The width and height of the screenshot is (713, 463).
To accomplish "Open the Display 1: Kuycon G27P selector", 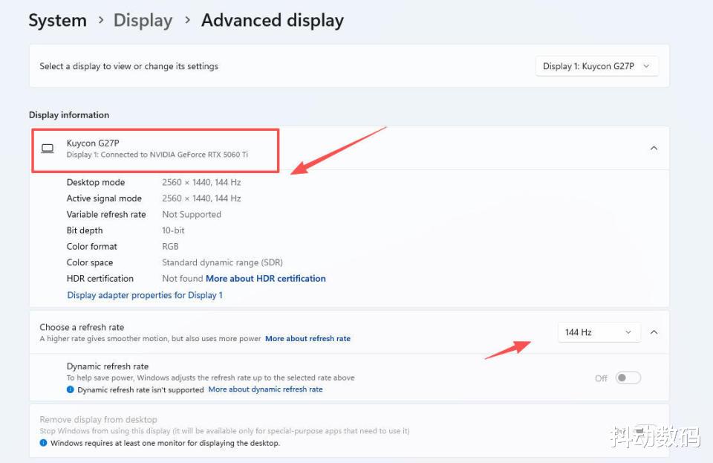I will [x=596, y=66].
